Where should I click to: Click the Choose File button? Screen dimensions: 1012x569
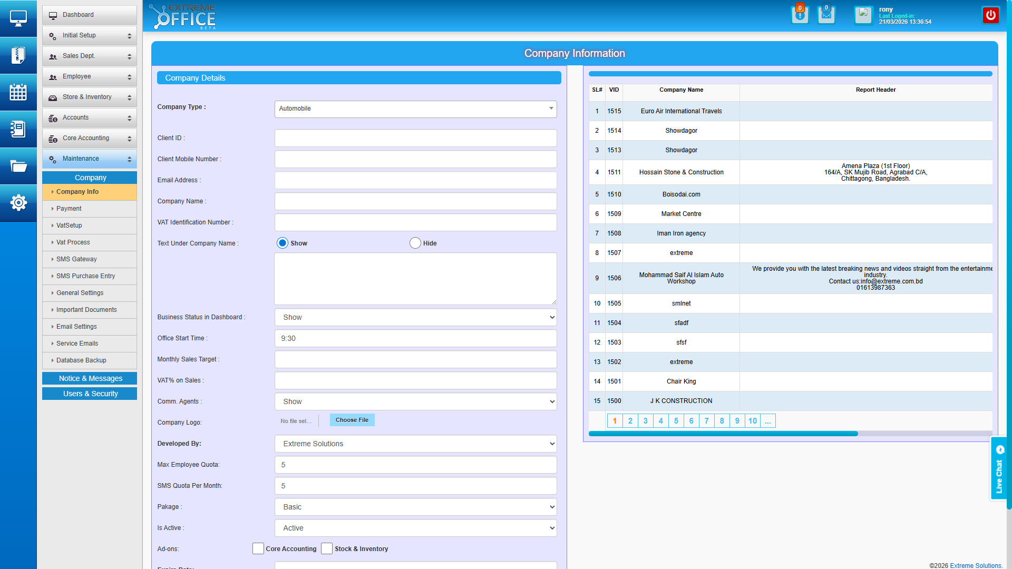click(352, 420)
